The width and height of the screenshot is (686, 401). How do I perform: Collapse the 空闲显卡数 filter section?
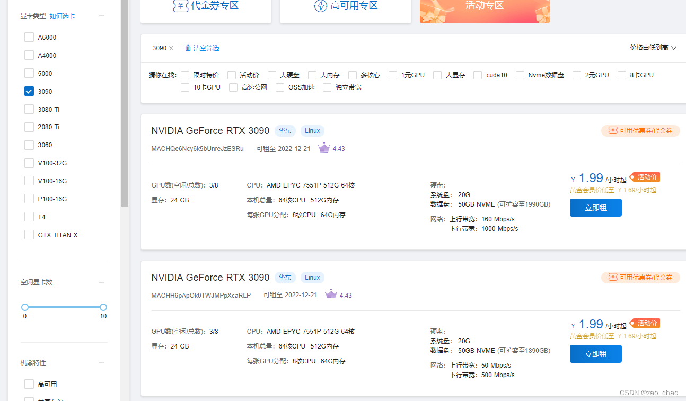click(102, 282)
